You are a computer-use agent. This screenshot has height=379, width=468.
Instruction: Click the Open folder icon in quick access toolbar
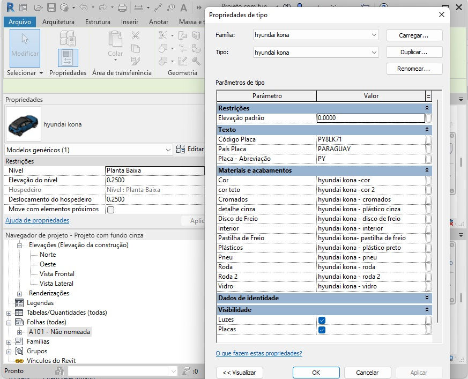[x=38, y=8]
